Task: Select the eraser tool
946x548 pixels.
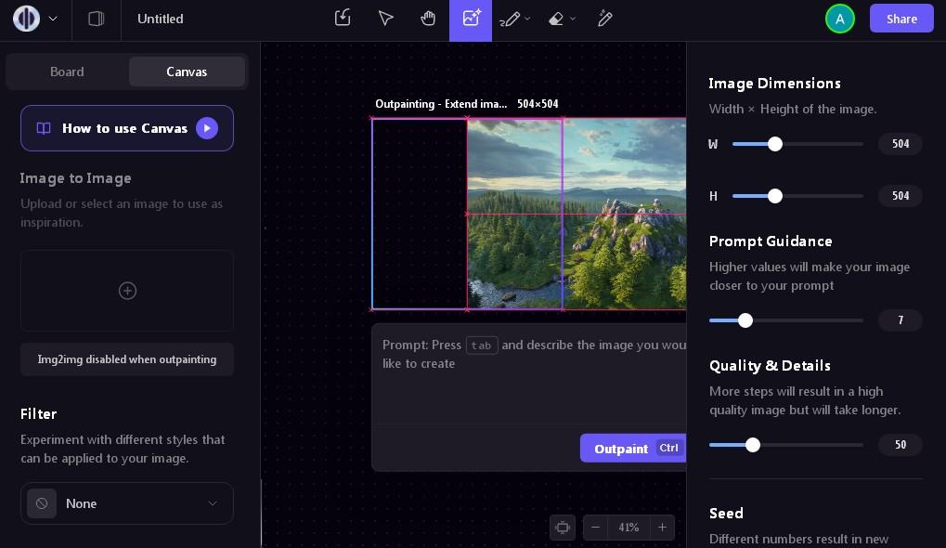Action: [x=556, y=19]
